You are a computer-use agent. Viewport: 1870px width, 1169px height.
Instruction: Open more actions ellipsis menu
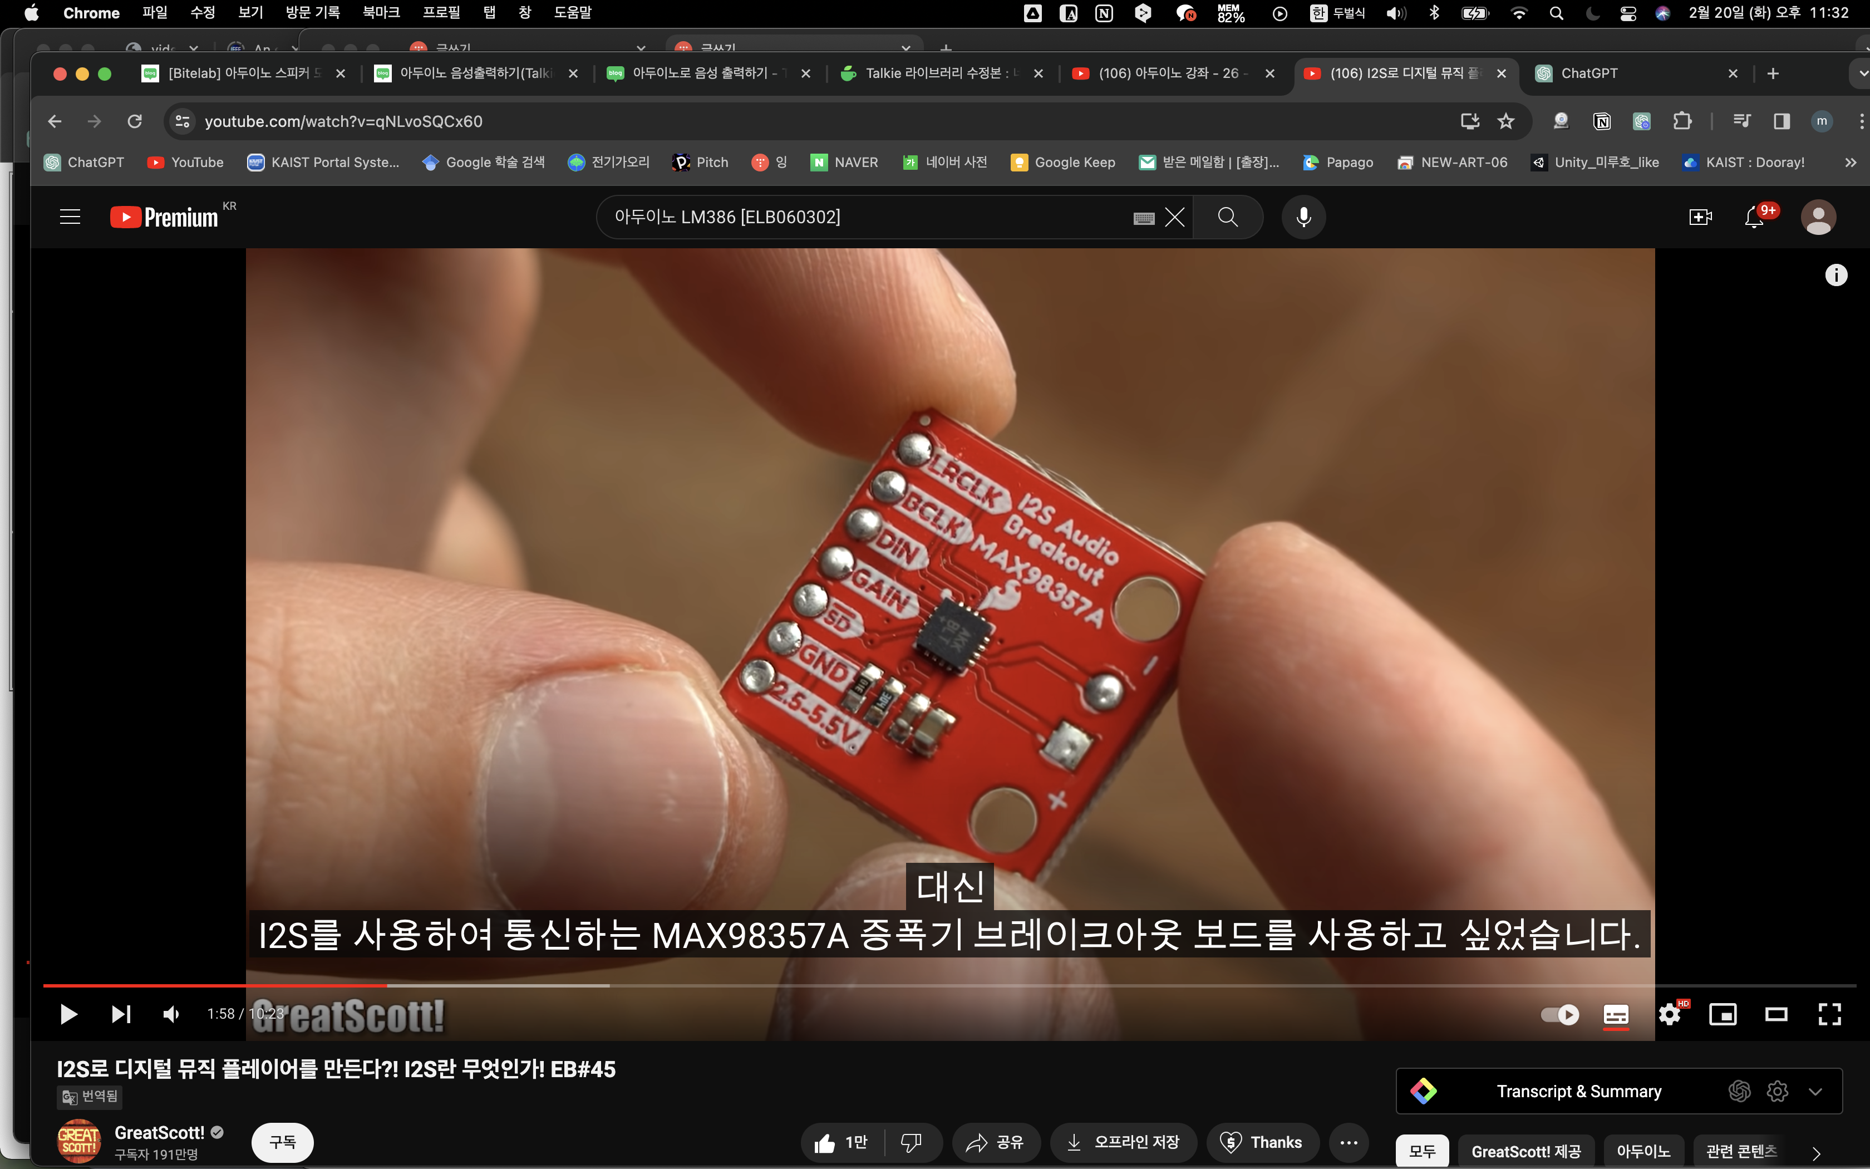[x=1349, y=1142]
